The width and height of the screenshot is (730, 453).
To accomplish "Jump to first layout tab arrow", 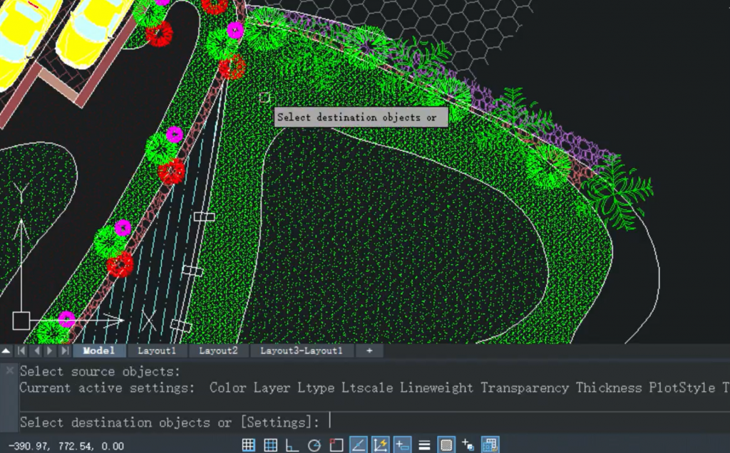I will (22, 350).
